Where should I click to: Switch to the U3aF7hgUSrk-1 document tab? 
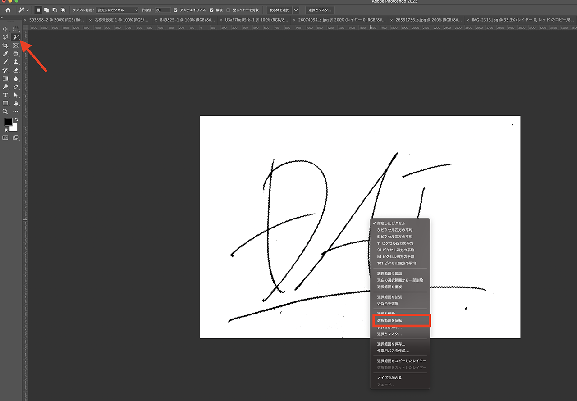click(x=256, y=20)
